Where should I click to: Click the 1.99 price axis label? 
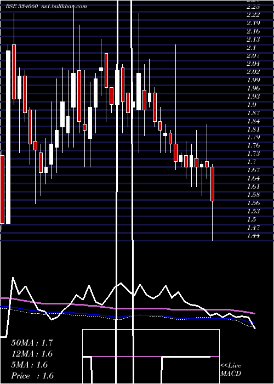click(253, 80)
